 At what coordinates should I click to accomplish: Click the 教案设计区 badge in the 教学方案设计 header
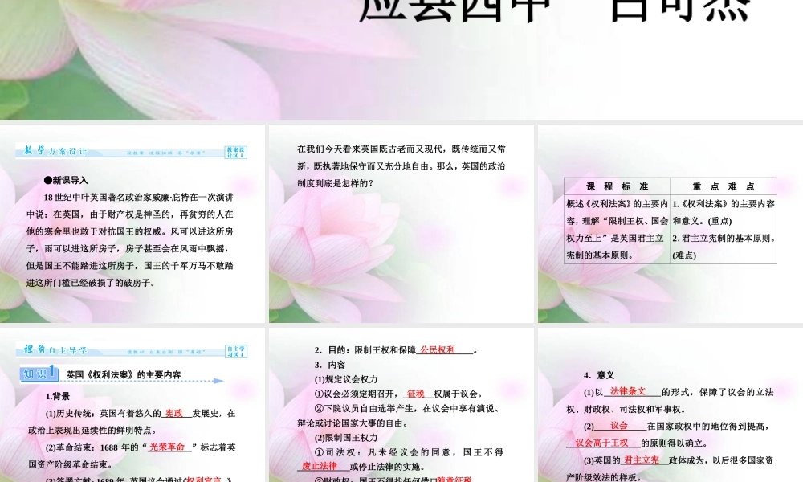[235, 152]
